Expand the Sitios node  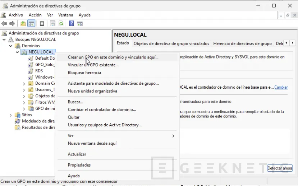(11, 115)
